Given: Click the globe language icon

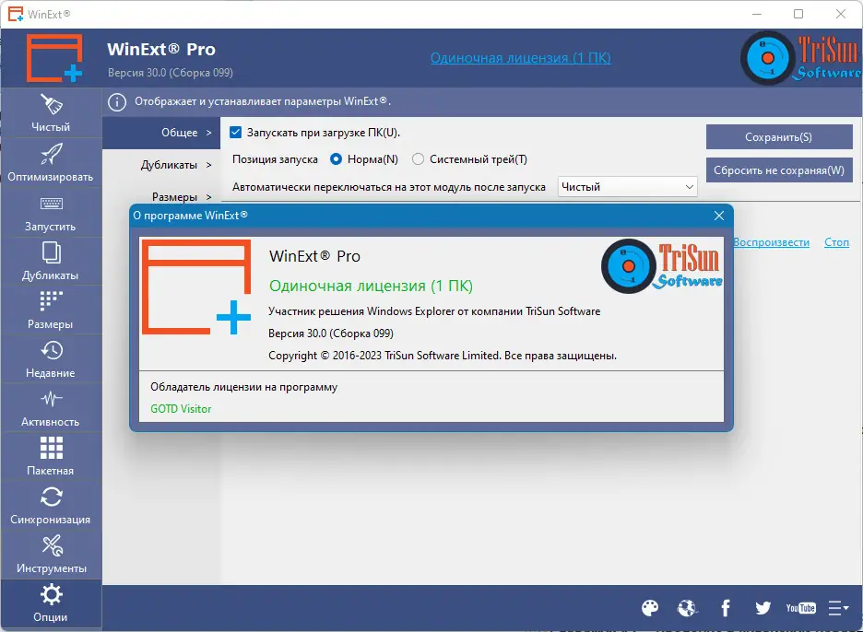Looking at the screenshot, I should pyautogui.click(x=688, y=608).
